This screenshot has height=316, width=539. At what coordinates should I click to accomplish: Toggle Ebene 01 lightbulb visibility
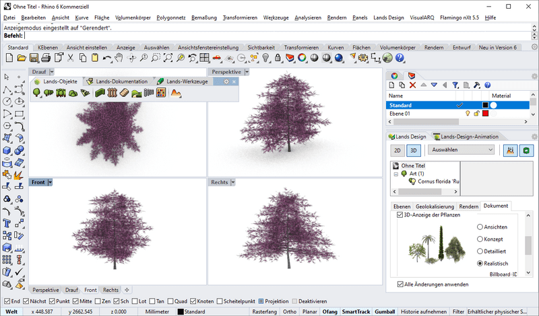coord(468,114)
